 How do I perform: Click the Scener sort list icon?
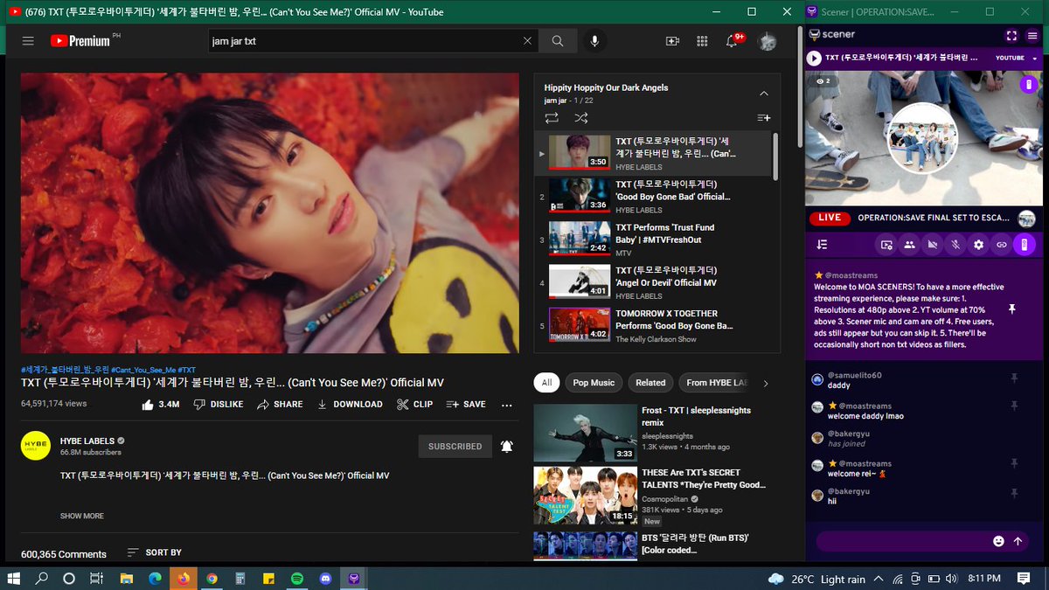pos(822,245)
